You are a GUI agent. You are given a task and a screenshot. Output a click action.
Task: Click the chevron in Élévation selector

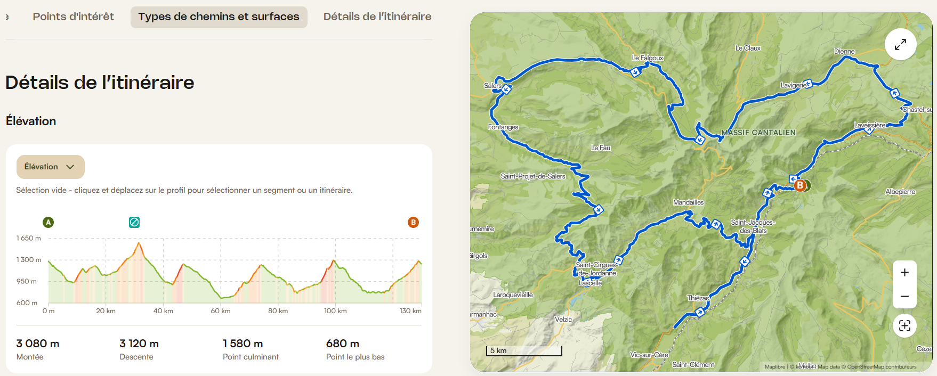[x=70, y=167]
